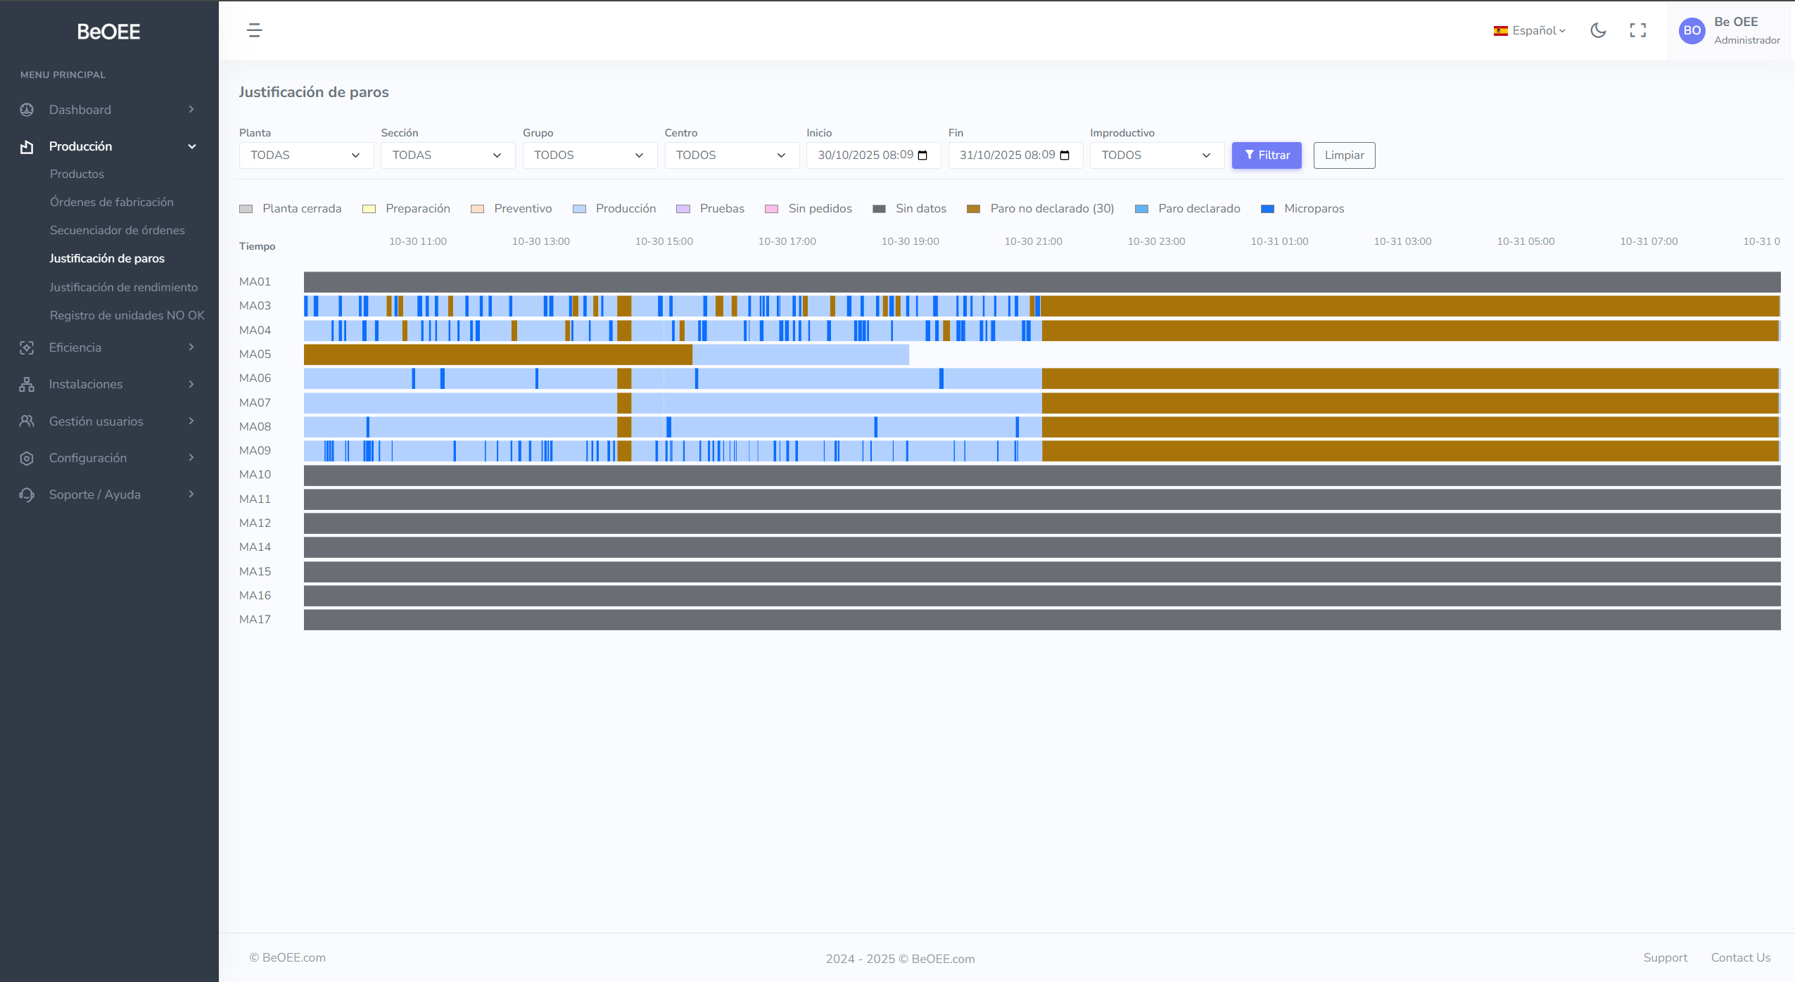The height and width of the screenshot is (982, 1795).
Task: Click the Instalaciones network icon
Action: [26, 384]
